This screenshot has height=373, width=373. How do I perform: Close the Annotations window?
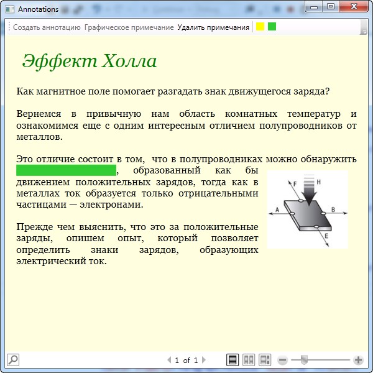(x=354, y=7)
